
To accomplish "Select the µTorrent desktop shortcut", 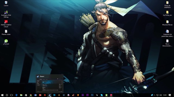I will (x=6, y=42).
